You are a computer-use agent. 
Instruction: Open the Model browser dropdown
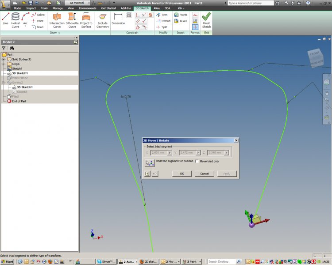(11, 42)
